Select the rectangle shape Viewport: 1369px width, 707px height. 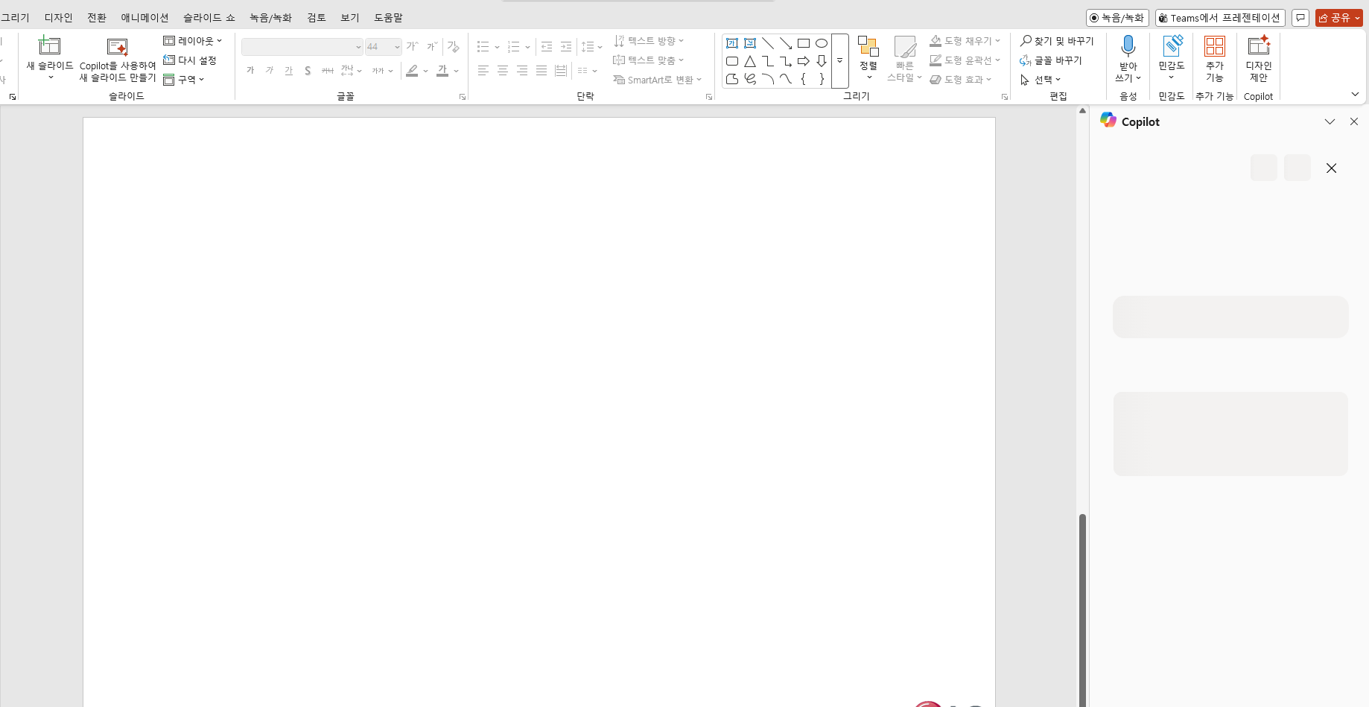click(804, 43)
